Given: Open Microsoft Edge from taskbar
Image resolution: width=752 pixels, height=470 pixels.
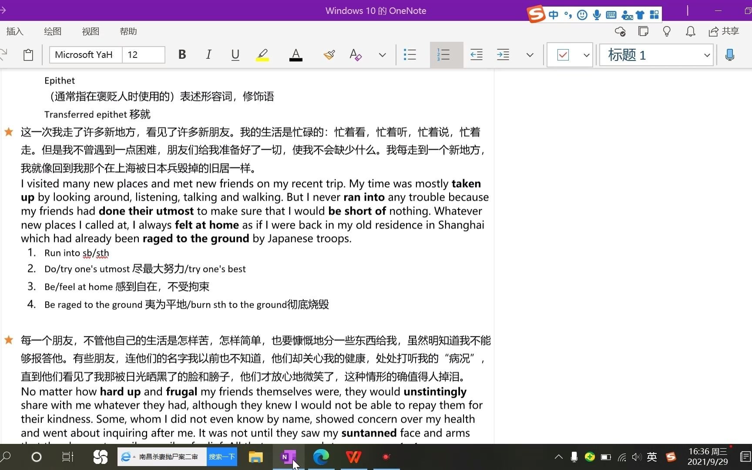Looking at the screenshot, I should tap(321, 457).
